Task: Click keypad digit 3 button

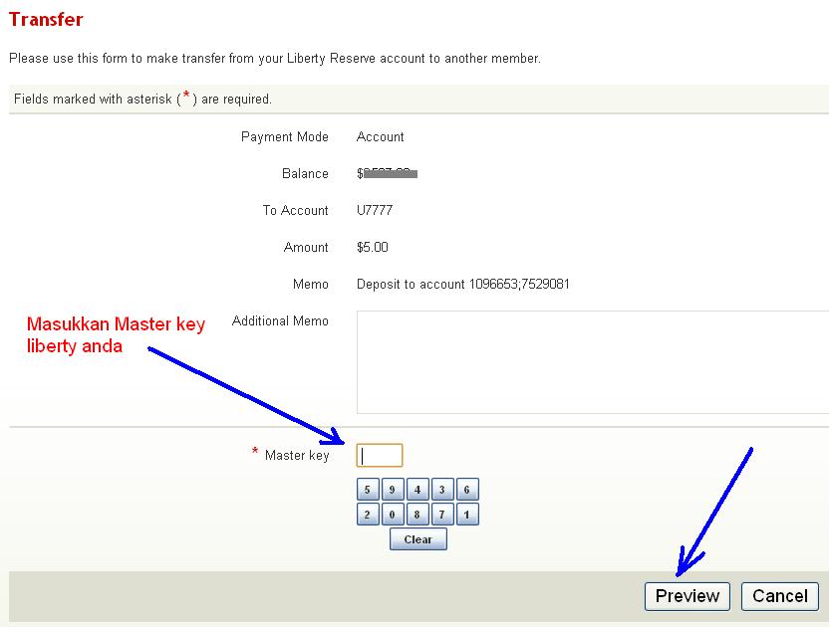Action: (x=442, y=489)
